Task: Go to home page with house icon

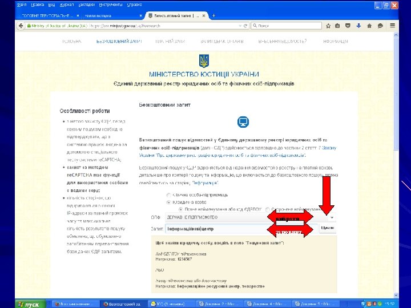Action: [x=369, y=26]
